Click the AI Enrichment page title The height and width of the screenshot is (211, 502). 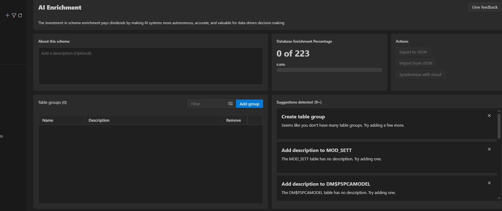60,8
